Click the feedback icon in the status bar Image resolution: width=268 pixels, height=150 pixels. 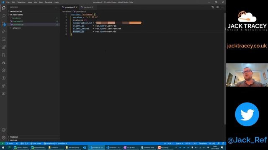coord(219,143)
